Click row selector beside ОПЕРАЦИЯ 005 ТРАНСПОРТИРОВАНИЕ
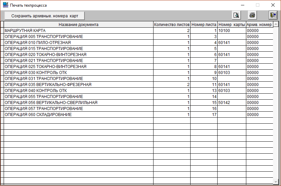Viewport: 281px width, 186px height. [x=2, y=37]
